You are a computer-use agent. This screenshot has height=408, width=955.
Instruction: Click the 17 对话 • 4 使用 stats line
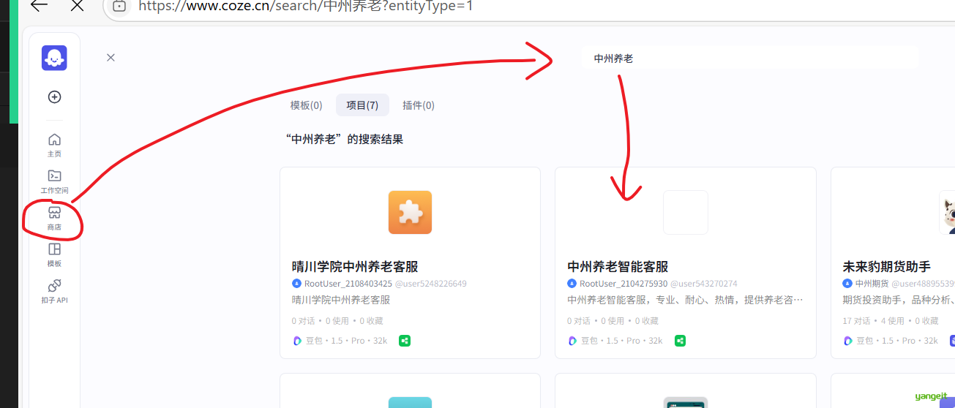pos(890,321)
